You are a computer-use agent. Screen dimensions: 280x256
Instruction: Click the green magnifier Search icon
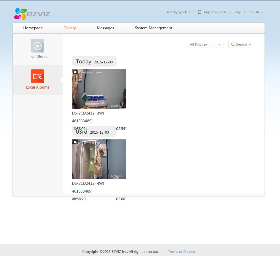coord(233,45)
